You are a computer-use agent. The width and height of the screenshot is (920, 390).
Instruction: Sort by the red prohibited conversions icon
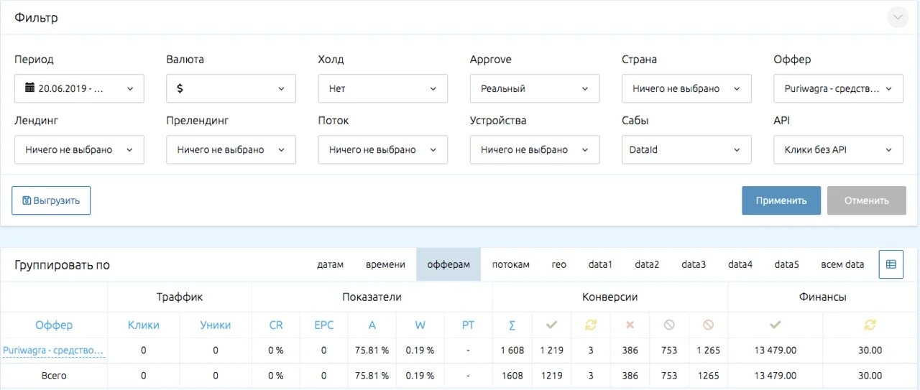coord(708,325)
